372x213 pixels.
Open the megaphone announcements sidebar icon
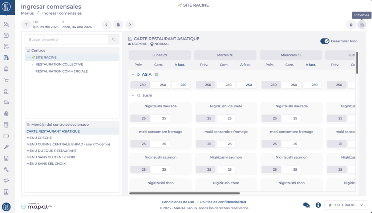point(6,180)
